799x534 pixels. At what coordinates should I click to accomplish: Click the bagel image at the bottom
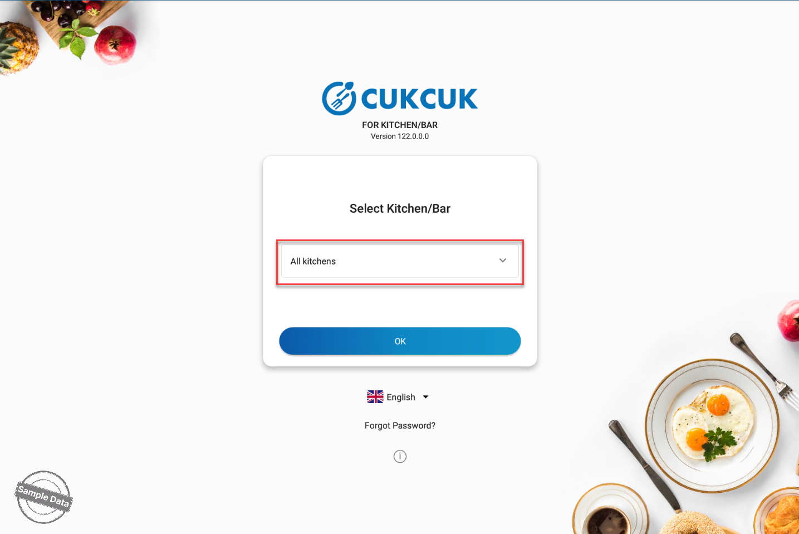[693, 524]
